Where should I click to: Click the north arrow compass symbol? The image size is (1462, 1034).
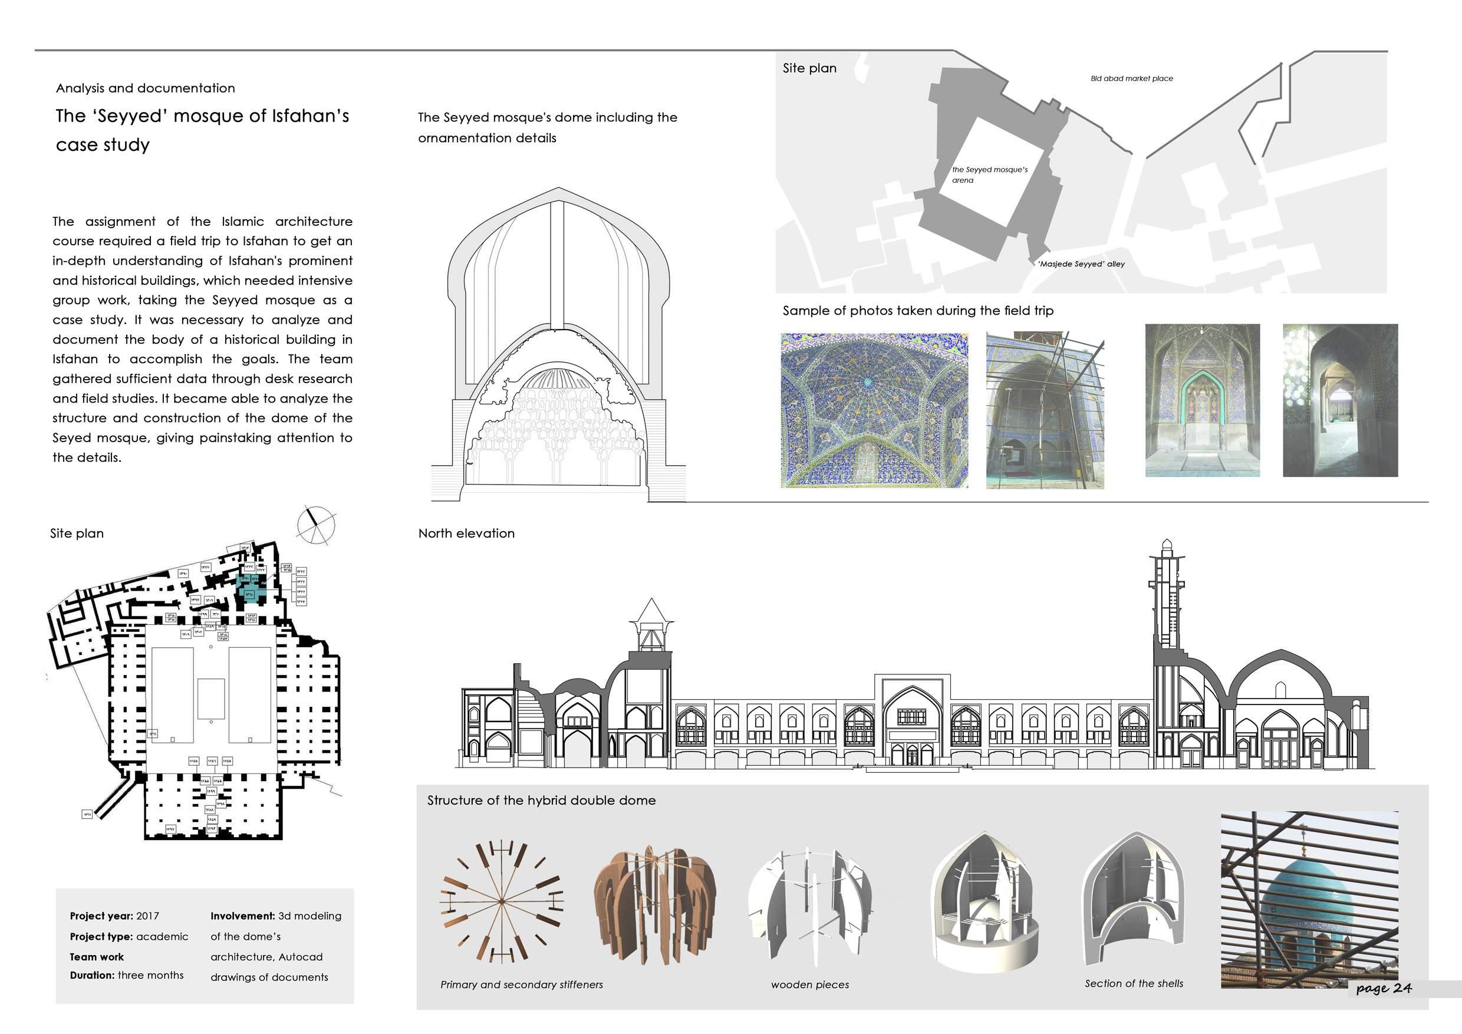coord(317,526)
